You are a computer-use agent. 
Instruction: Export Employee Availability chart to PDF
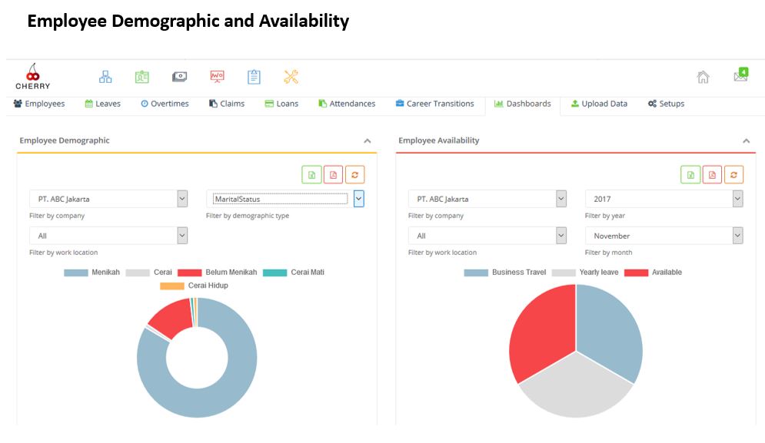click(712, 175)
